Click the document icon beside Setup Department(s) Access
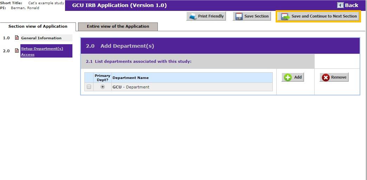367x180 pixels. tap(17, 51)
